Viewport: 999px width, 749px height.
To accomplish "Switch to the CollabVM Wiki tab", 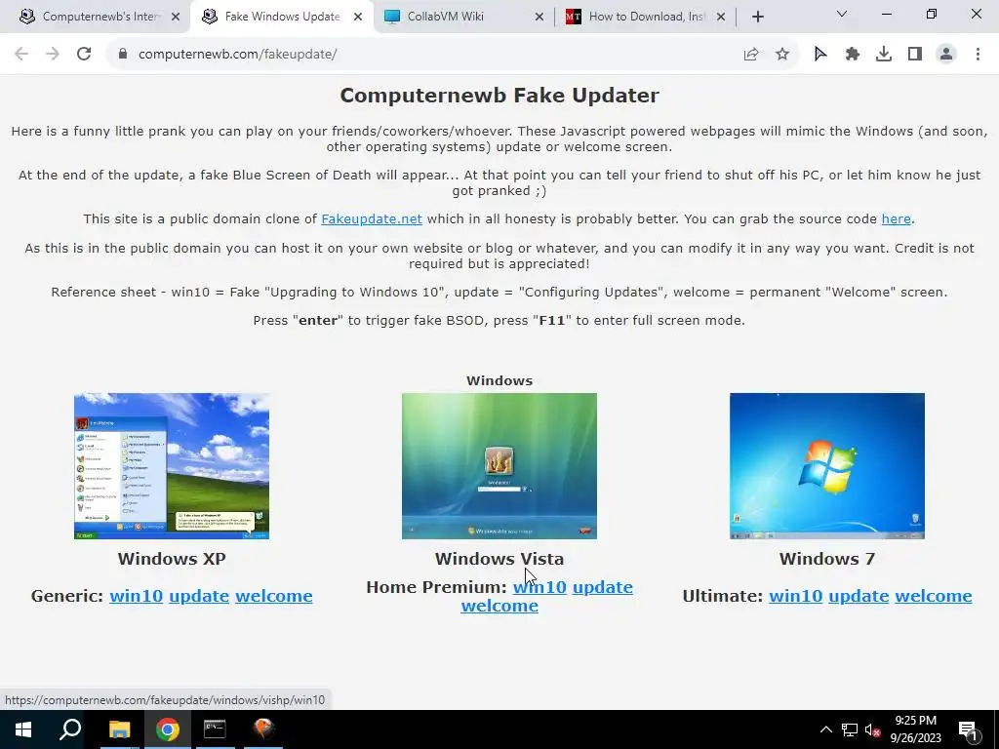I will pos(463,17).
